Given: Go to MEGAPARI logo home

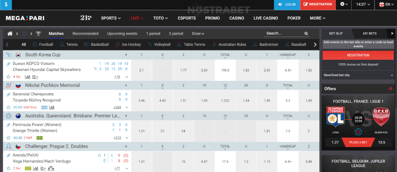Looking at the screenshot, I should click(25, 18).
